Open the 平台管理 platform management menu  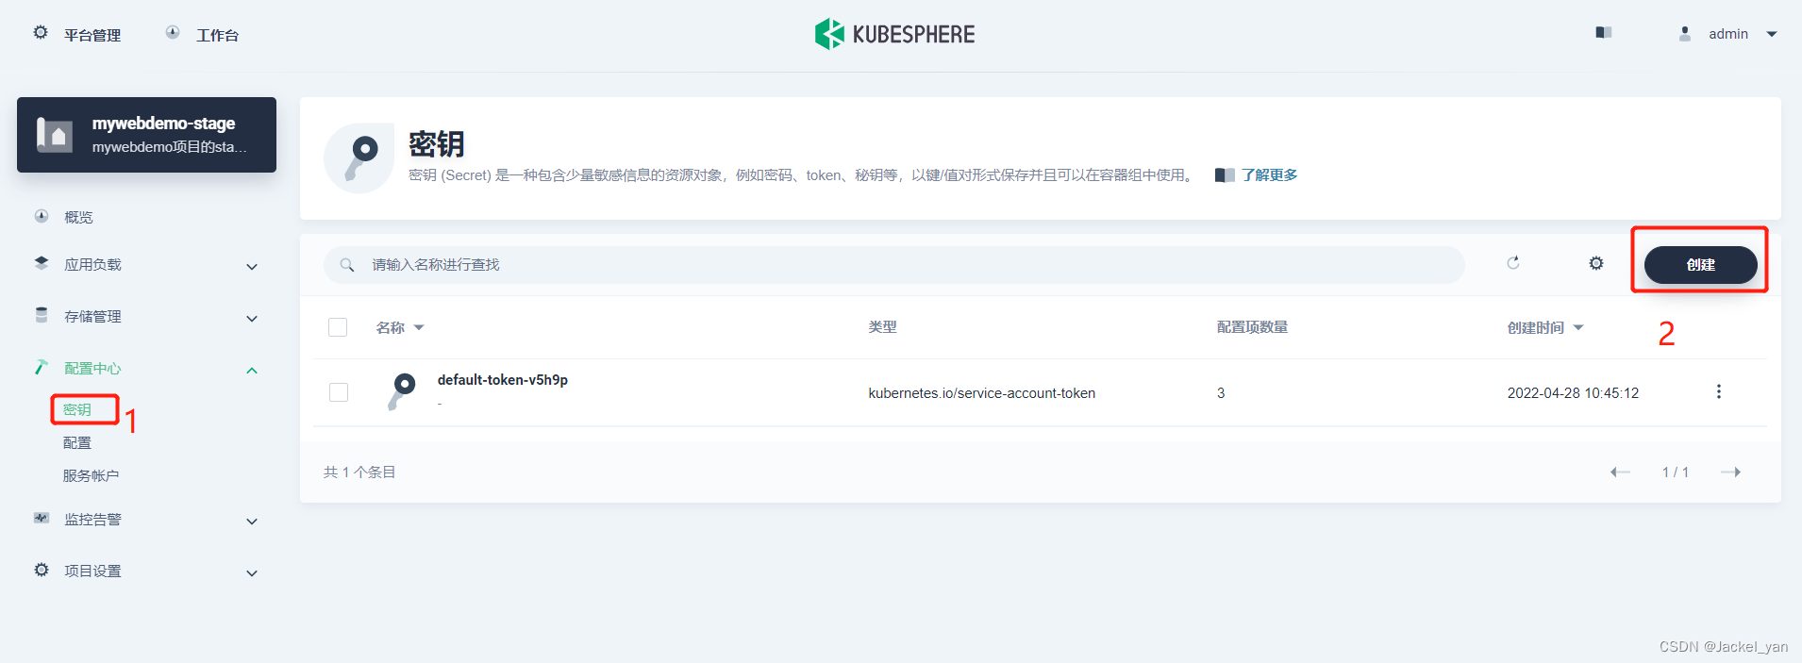92,35
